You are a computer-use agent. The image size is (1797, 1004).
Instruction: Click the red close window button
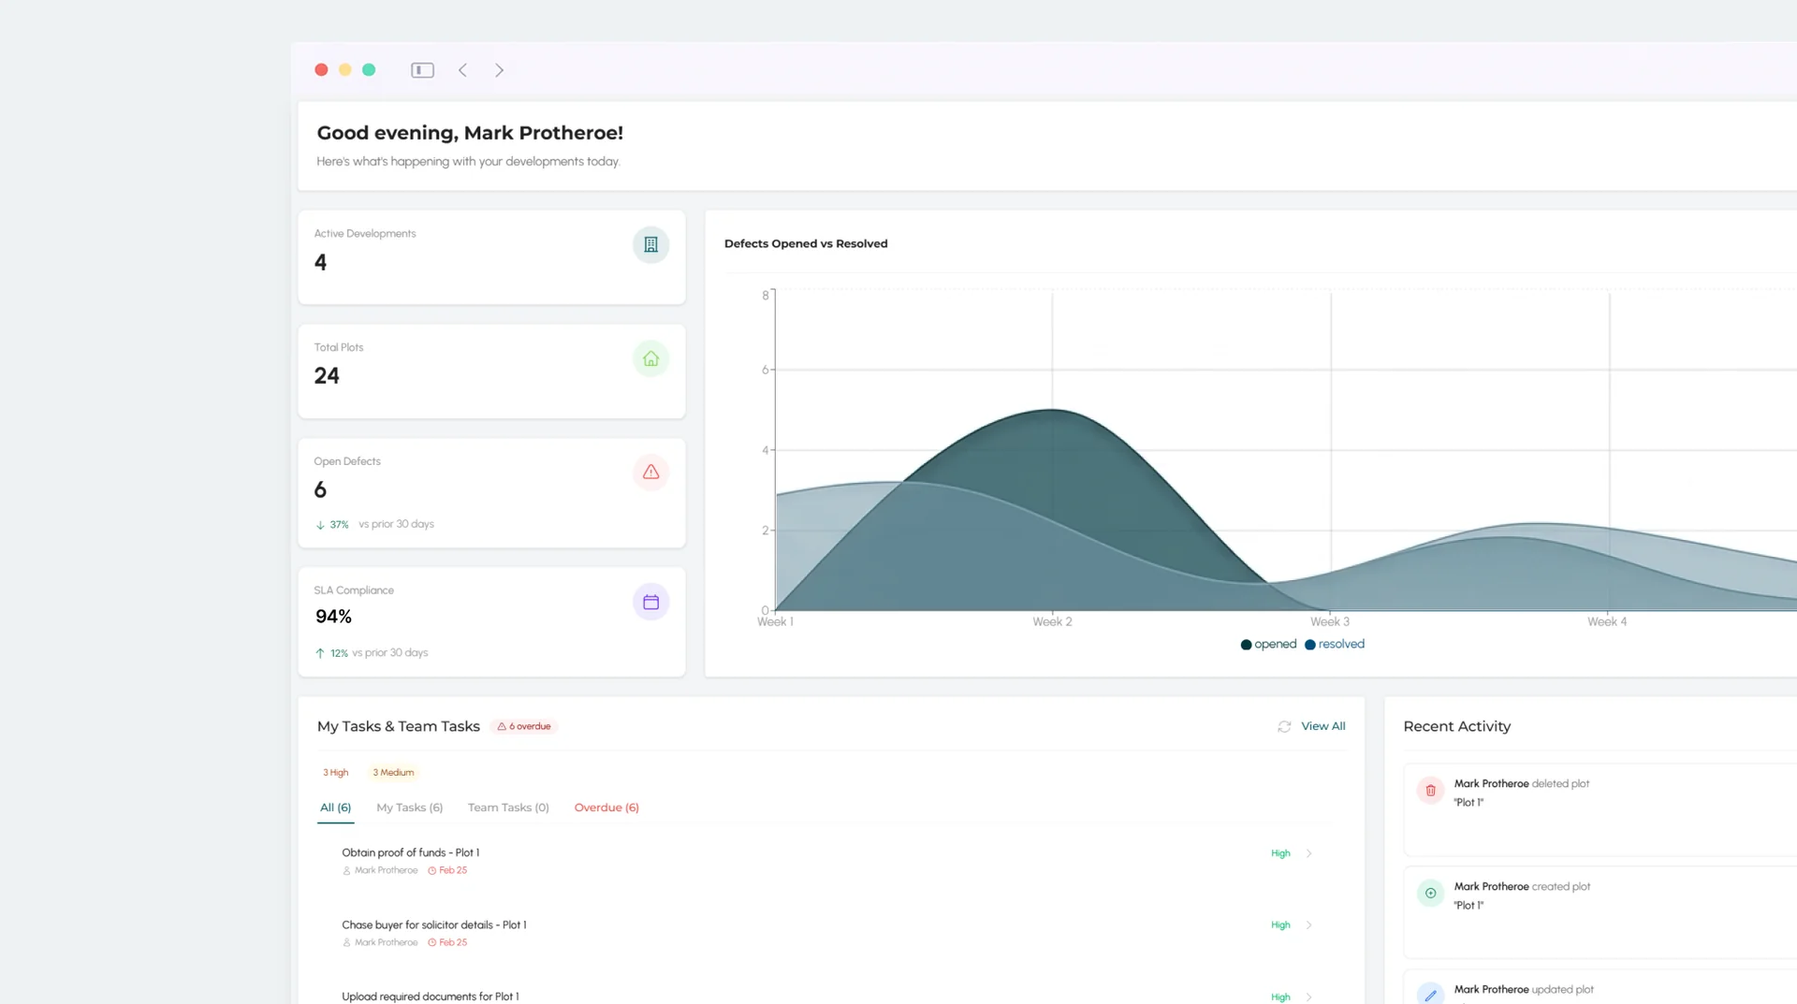coord(321,70)
